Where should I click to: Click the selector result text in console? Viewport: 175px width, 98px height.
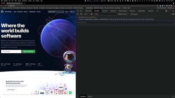coord(116,19)
